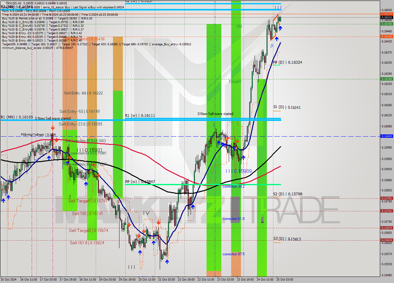
Task: Click the 'Sell Entry -23.6 | 0.16099' label
Action: pyautogui.click(x=80, y=124)
